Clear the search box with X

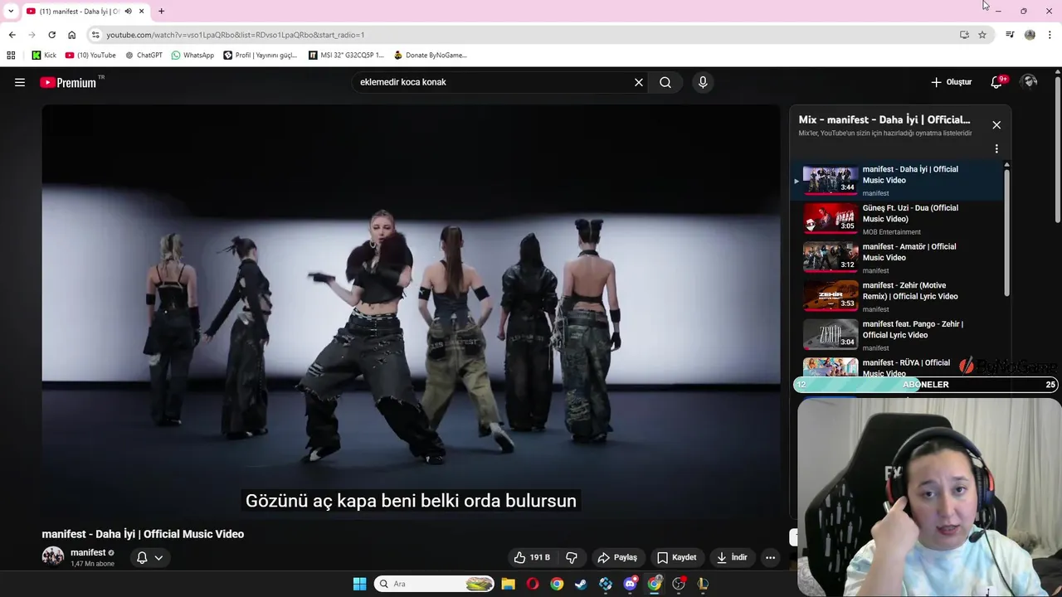[x=639, y=82]
